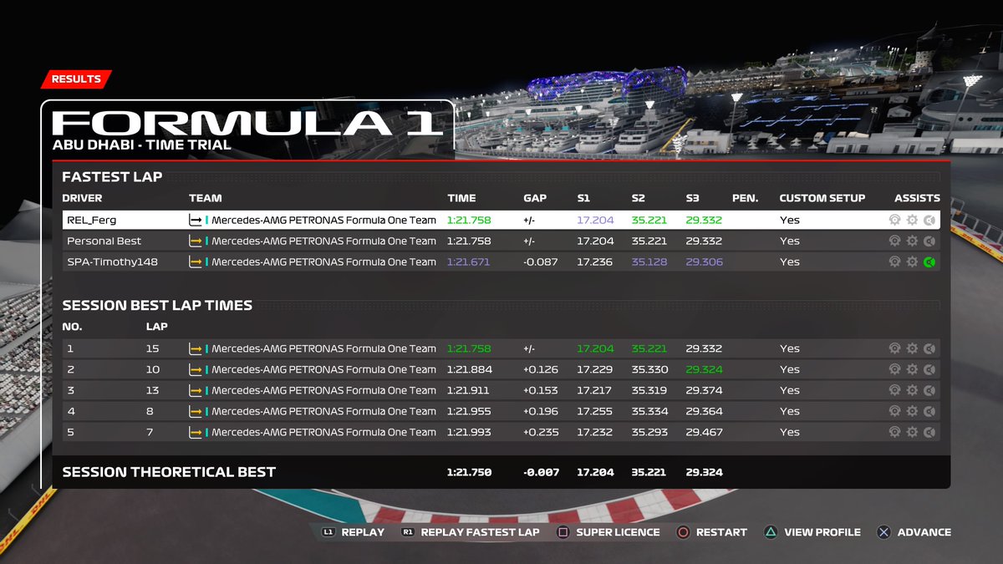The height and width of the screenshot is (564, 1003).
Task: Click the L1 button glyph
Action: pyautogui.click(x=328, y=532)
